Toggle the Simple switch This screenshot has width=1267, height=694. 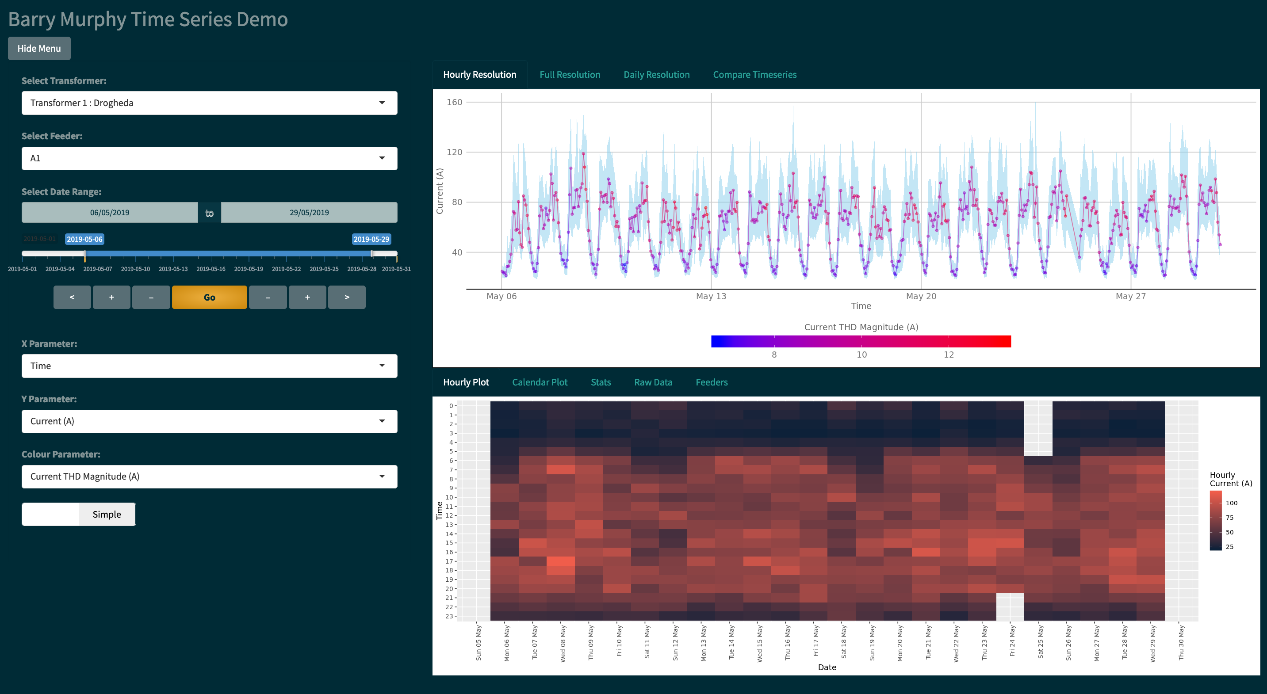pyautogui.click(x=79, y=514)
